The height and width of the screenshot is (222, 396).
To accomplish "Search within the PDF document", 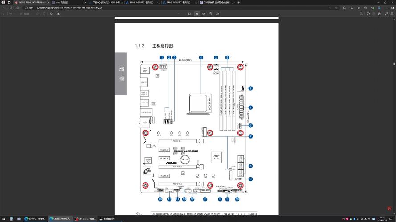I will coord(361,14).
